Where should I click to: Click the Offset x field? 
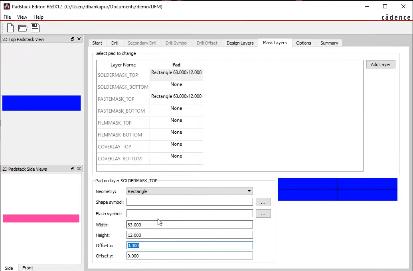pyautogui.click(x=190, y=245)
